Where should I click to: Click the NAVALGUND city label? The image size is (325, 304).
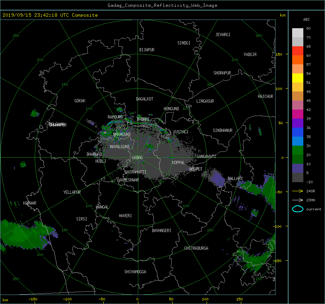(x=120, y=147)
